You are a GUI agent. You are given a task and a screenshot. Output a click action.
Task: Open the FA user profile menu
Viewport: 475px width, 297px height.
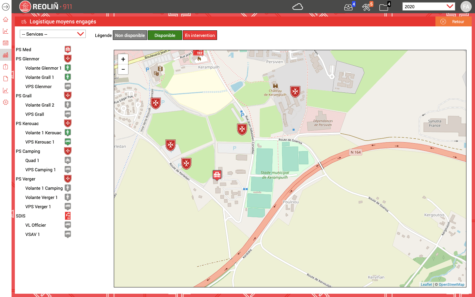tap(466, 6)
